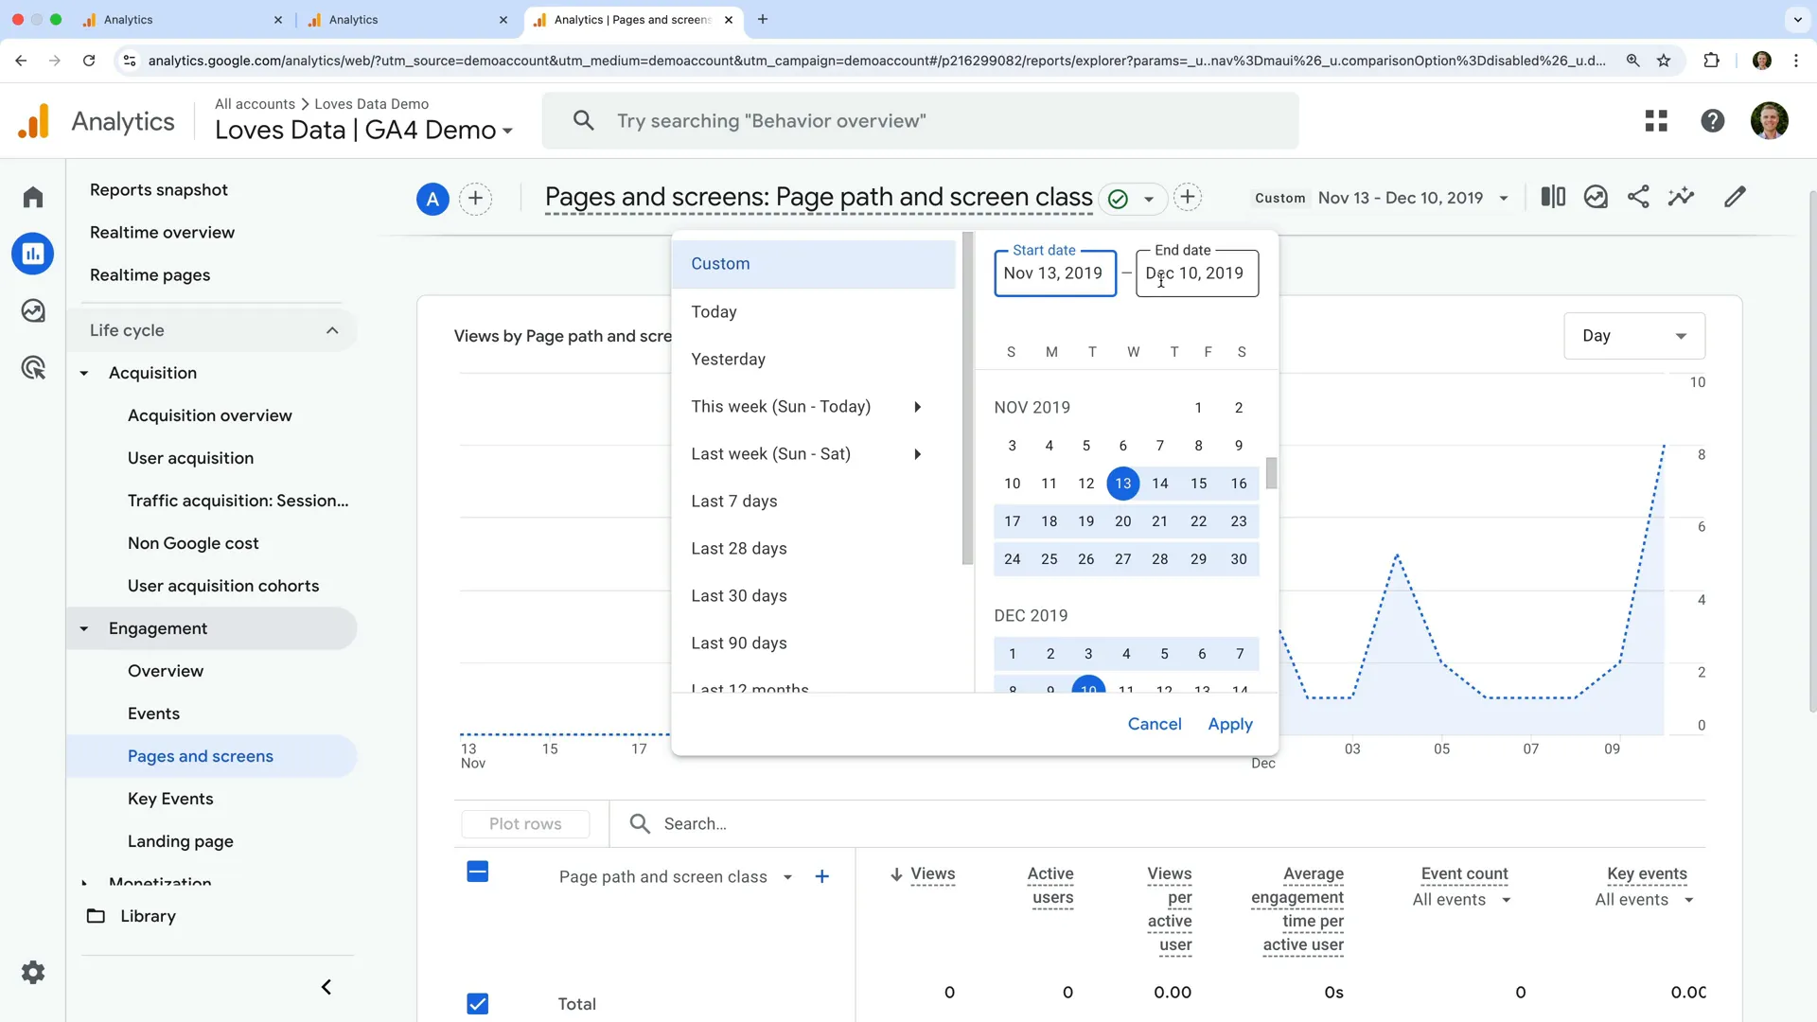1817x1022 pixels.
Task: Add comparison using the comparison bars icon
Action: click(1553, 197)
